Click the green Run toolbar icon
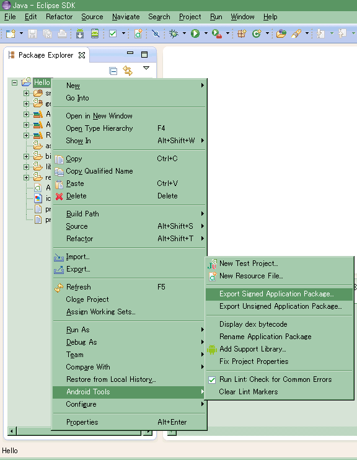Viewport: 357px width, 460px height. 195,33
